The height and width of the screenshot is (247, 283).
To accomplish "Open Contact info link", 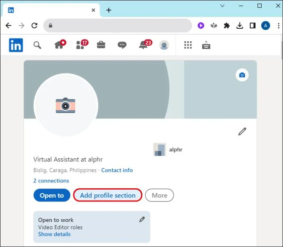I will tap(117, 170).
